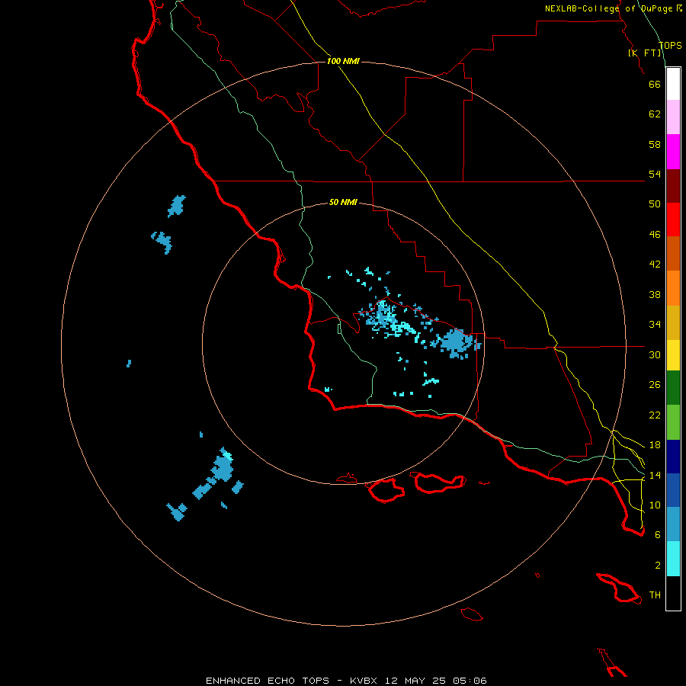Click the legend value "30"
686x686 pixels.
(x=655, y=354)
